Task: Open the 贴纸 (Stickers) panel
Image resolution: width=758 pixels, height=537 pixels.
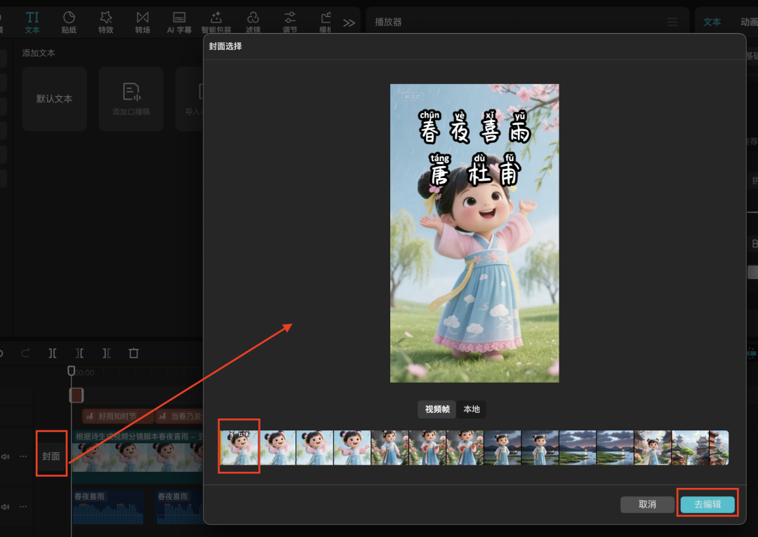Action: 69,22
